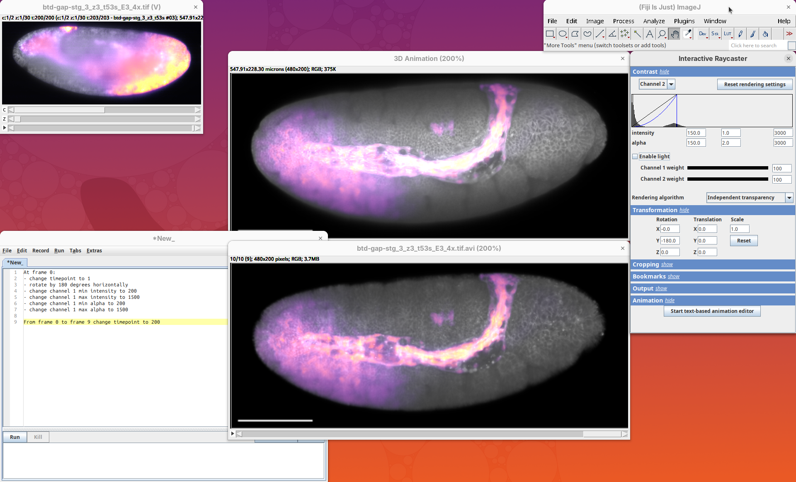
Task: Pick the Text tool
Action: [650, 34]
